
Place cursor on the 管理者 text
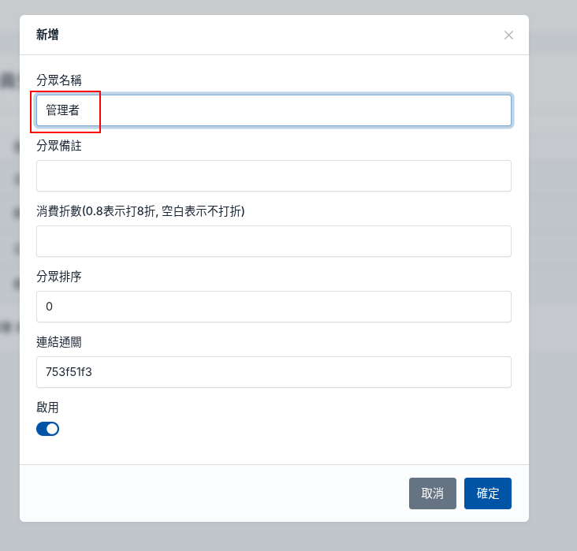[62, 110]
